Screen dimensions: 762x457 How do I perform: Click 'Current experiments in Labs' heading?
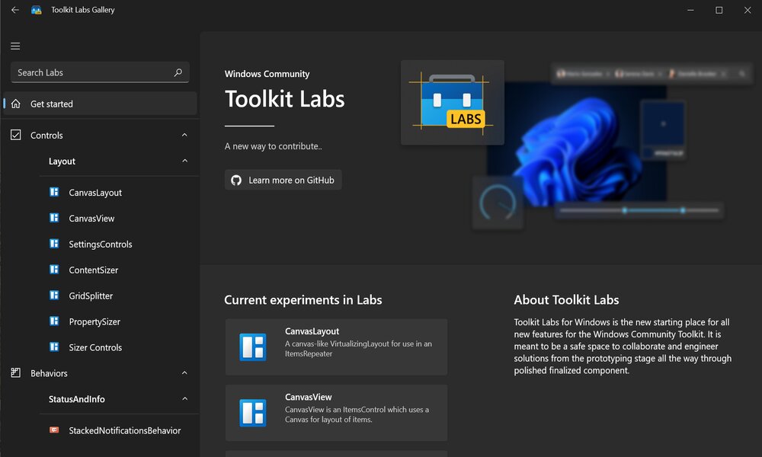(x=303, y=299)
